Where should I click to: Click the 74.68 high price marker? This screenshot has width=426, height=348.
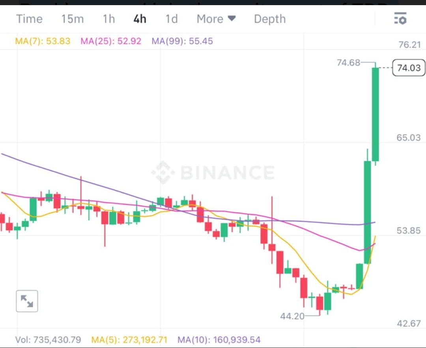point(349,62)
